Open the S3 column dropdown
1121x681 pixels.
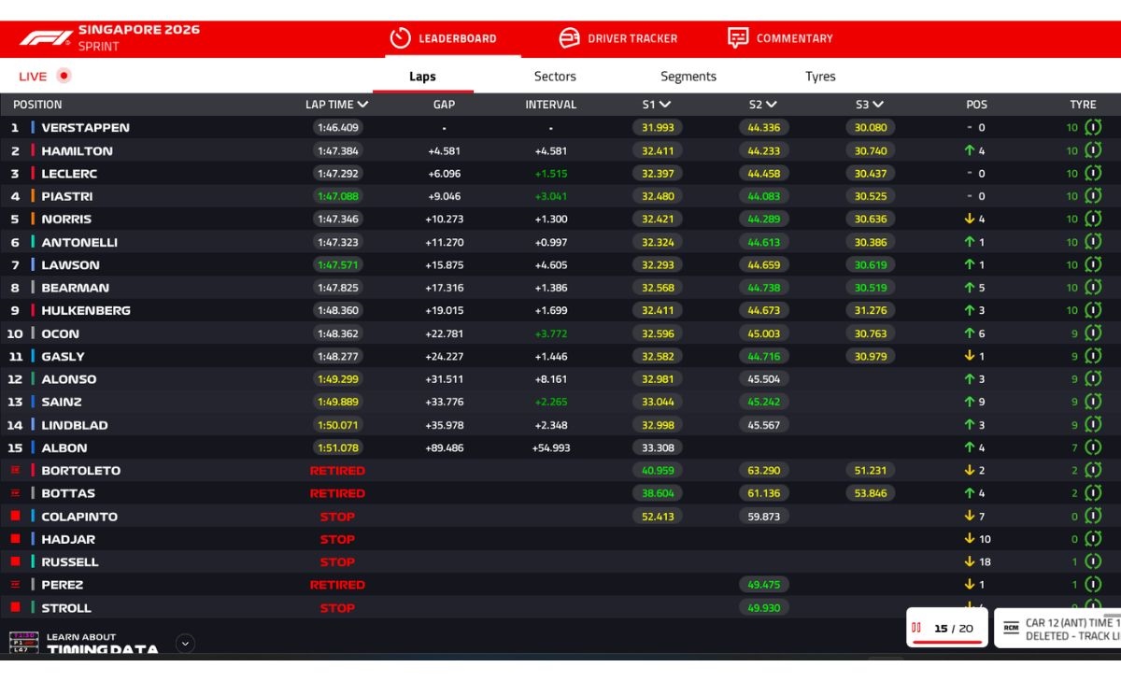point(878,105)
